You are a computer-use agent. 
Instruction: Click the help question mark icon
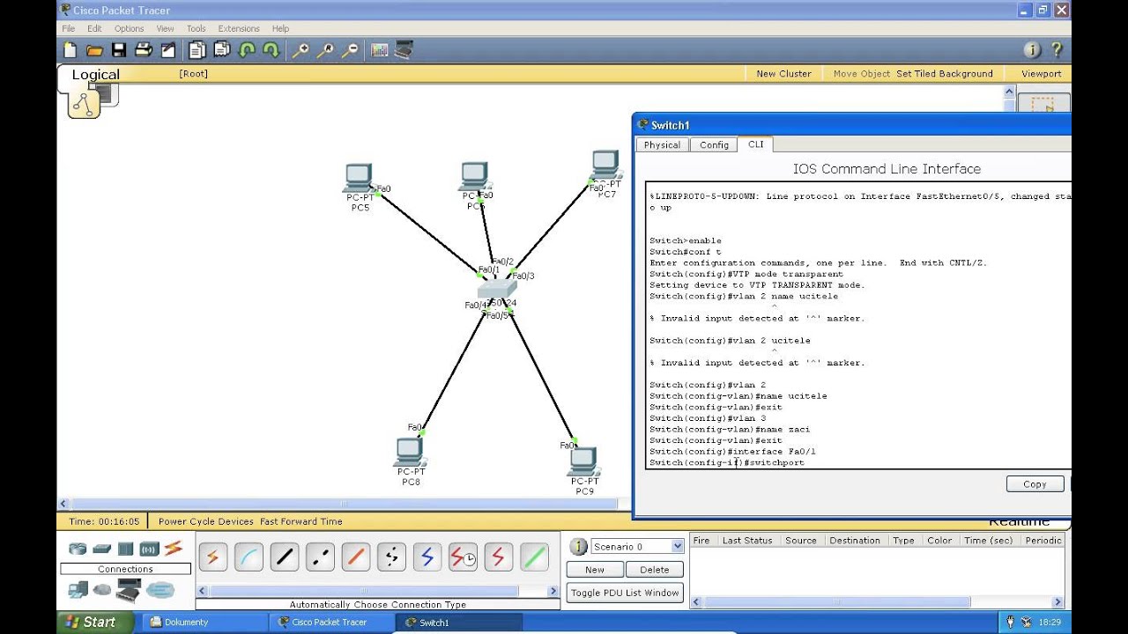[x=1057, y=50]
